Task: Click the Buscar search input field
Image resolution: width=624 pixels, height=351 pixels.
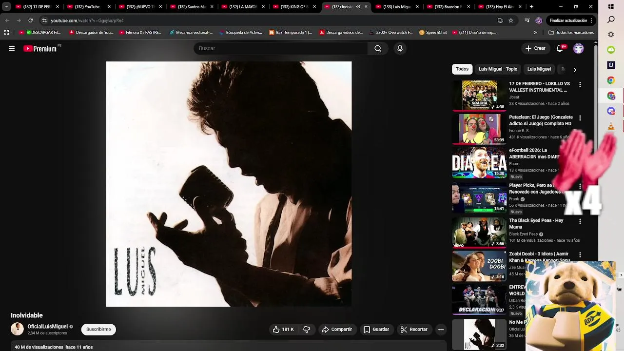Action: coord(281,48)
